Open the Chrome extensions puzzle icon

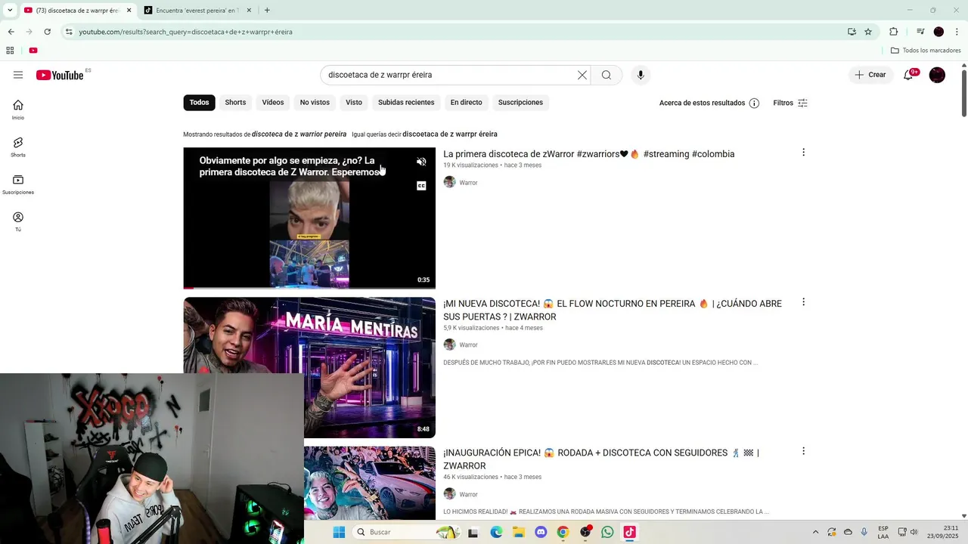[x=893, y=32]
